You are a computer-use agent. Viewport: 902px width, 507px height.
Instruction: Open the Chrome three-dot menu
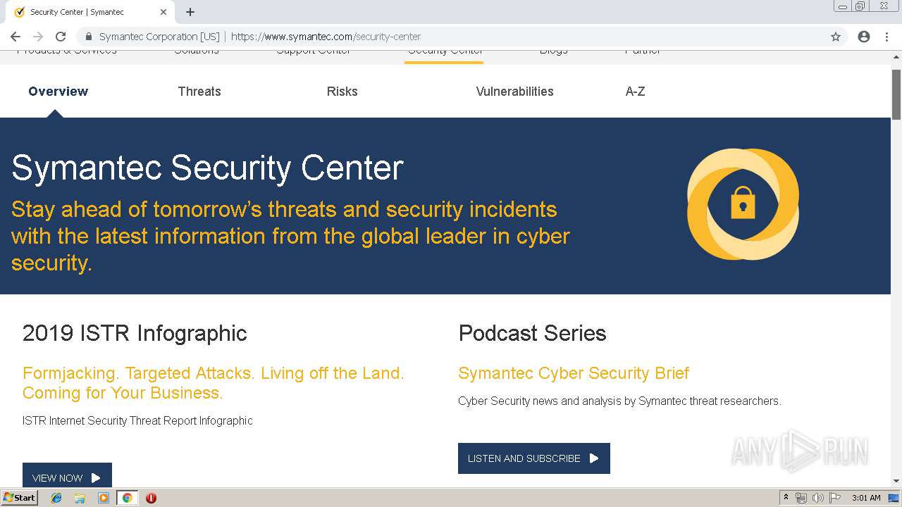886,37
